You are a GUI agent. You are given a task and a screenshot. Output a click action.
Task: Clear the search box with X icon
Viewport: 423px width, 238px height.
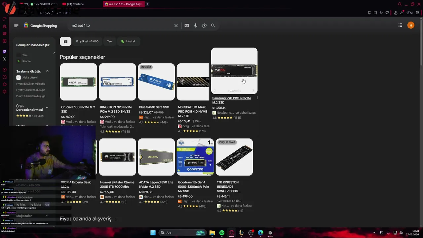(176, 25)
